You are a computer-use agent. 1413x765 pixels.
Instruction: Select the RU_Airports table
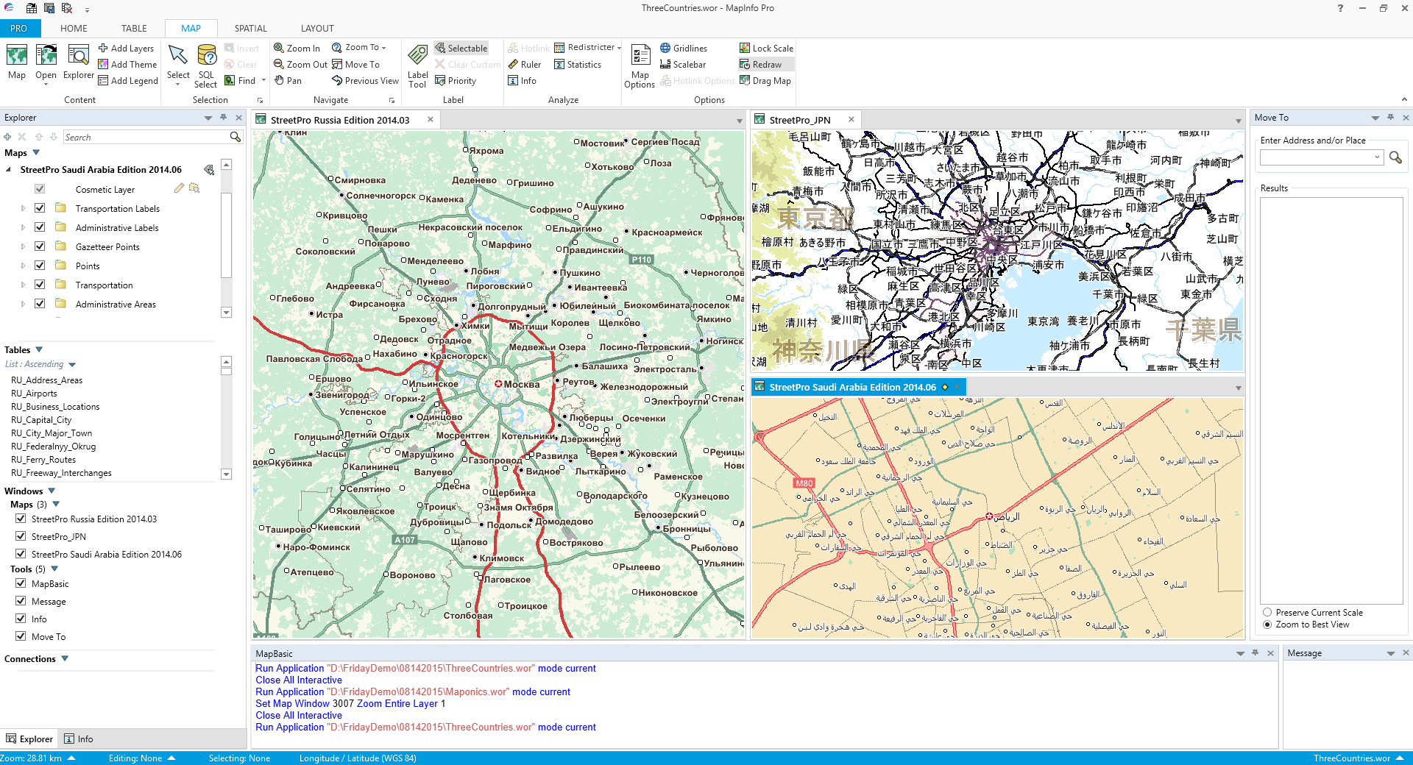pos(34,394)
